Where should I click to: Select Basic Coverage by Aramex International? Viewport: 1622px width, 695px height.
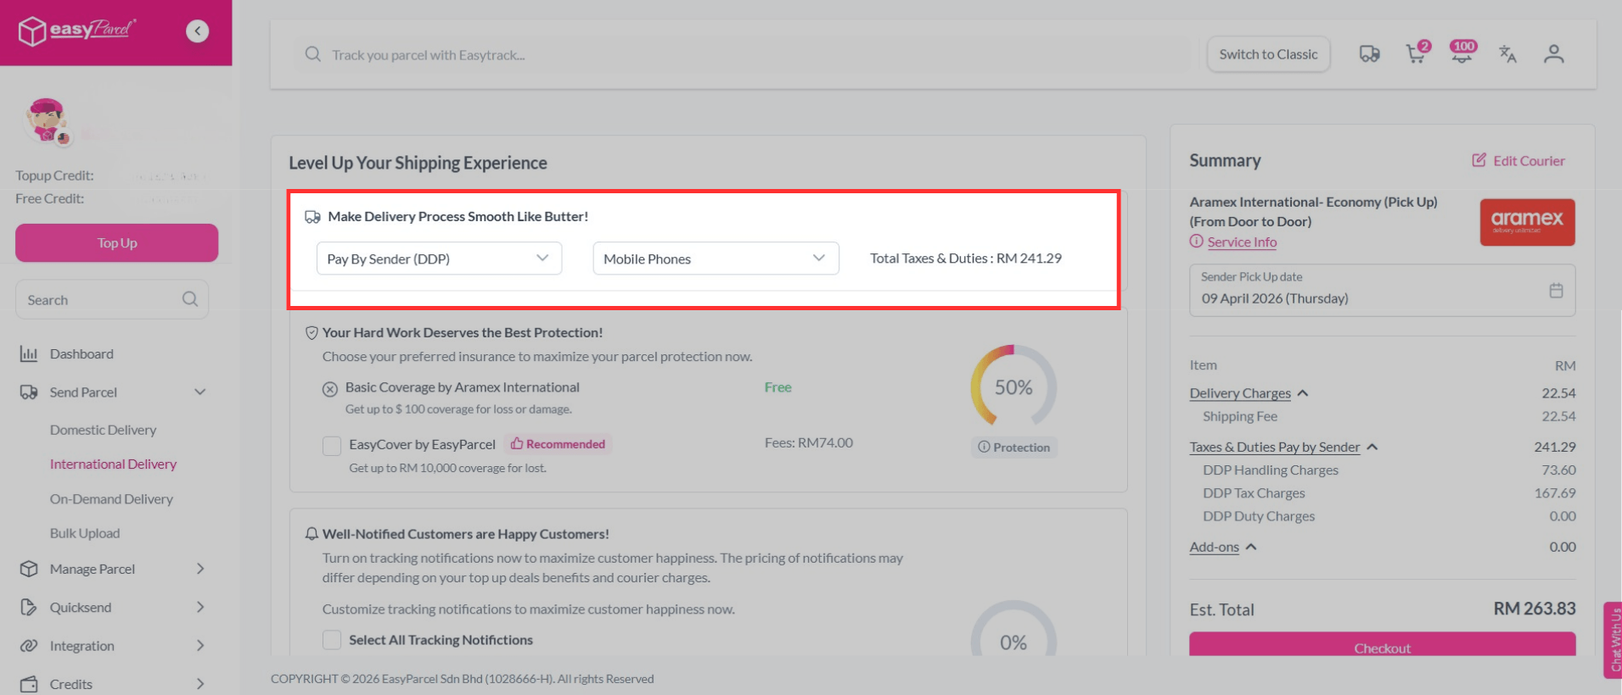click(330, 389)
